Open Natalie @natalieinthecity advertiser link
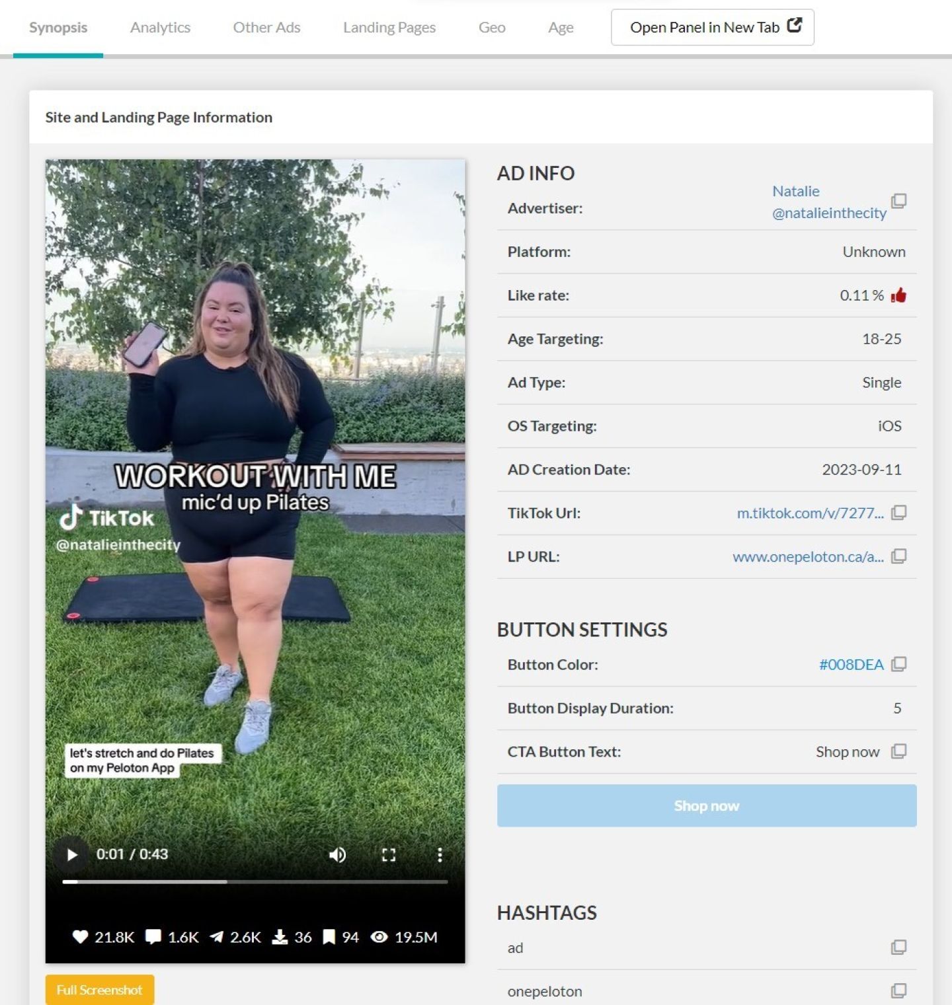Screen dimensions: 952x1005 tap(828, 202)
